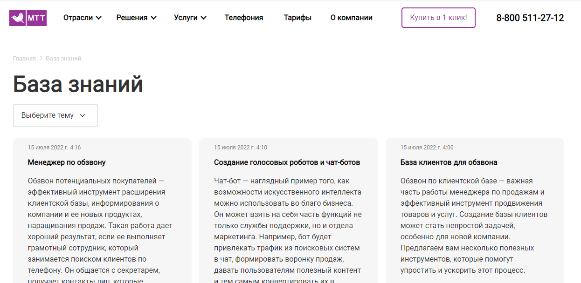Click the Услуги navigation label
Viewport: 581px width, 283px height.
[x=186, y=18]
